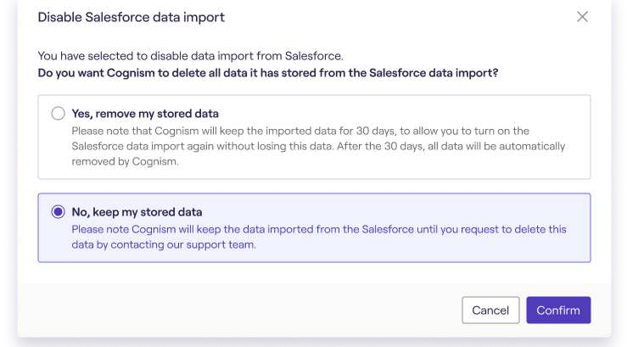Close the Disable Salesforce data import dialog
Image resolution: width=627 pixels, height=347 pixels.
click(582, 17)
